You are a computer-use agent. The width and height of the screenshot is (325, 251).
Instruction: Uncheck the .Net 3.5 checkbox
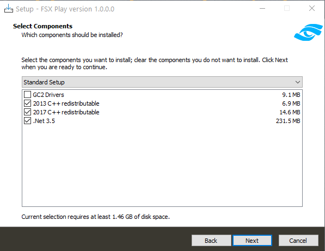[27, 121]
